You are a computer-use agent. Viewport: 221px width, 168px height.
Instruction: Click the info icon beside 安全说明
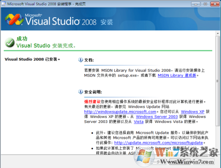(x=80, y=92)
